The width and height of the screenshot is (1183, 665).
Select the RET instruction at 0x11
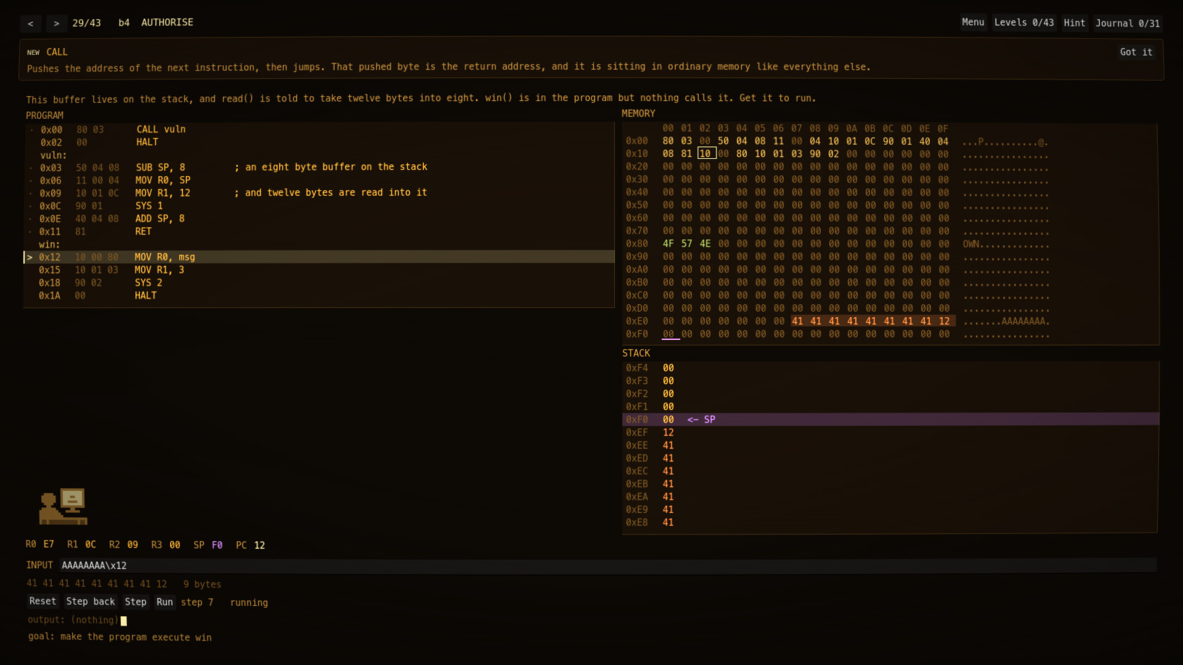[x=319, y=232]
